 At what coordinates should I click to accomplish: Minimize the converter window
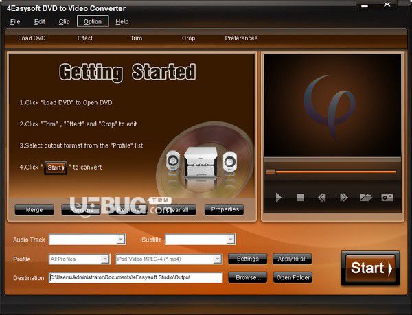point(364,5)
